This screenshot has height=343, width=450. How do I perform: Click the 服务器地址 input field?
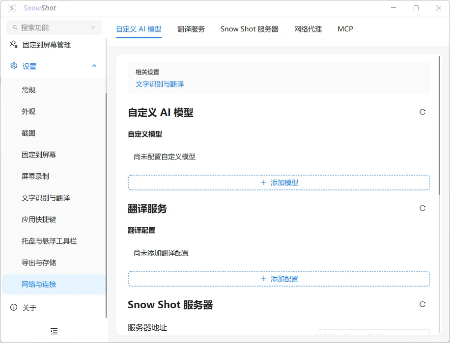tap(374, 332)
